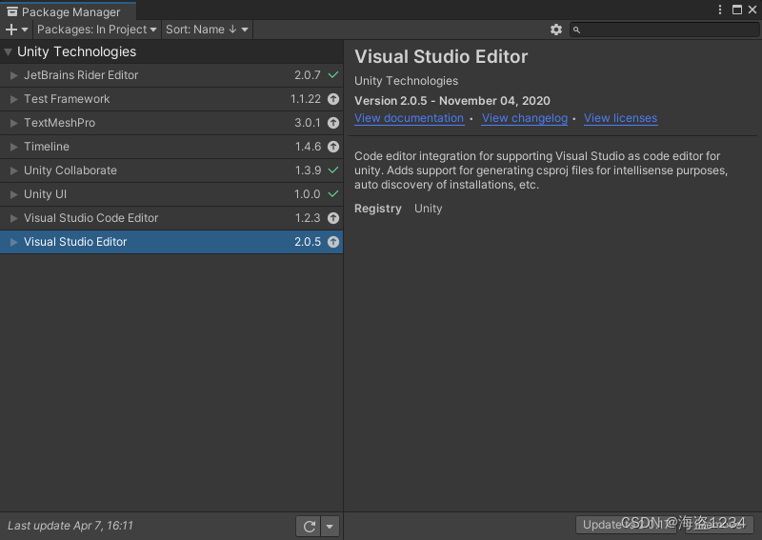Click update-available arrow icon for TextMeshPro
Screen dimensions: 762x540
tap(333, 123)
